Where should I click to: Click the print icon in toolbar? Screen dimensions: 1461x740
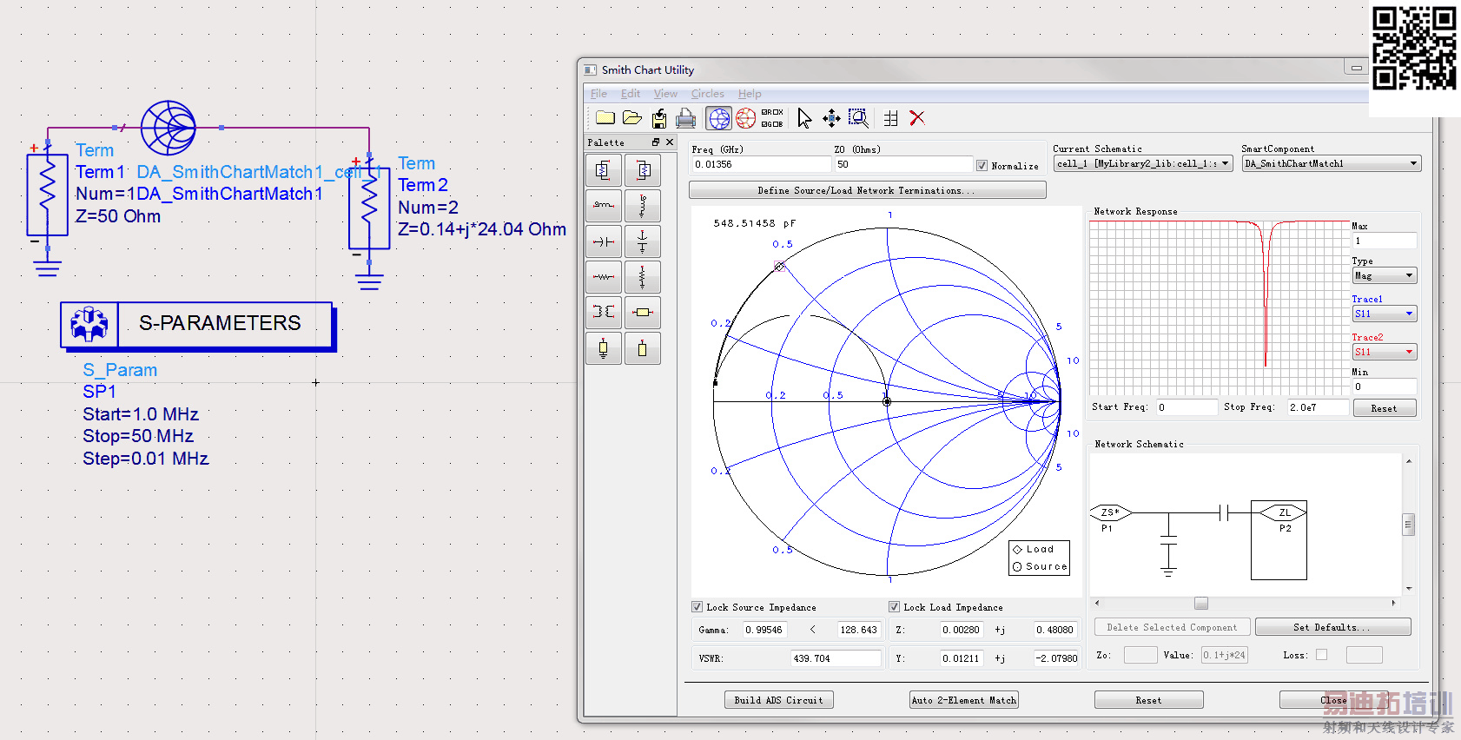pyautogui.click(x=686, y=119)
